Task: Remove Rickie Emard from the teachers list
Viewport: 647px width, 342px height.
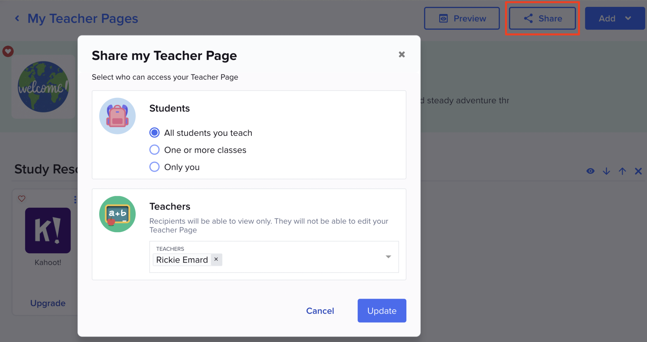Action: [x=216, y=259]
